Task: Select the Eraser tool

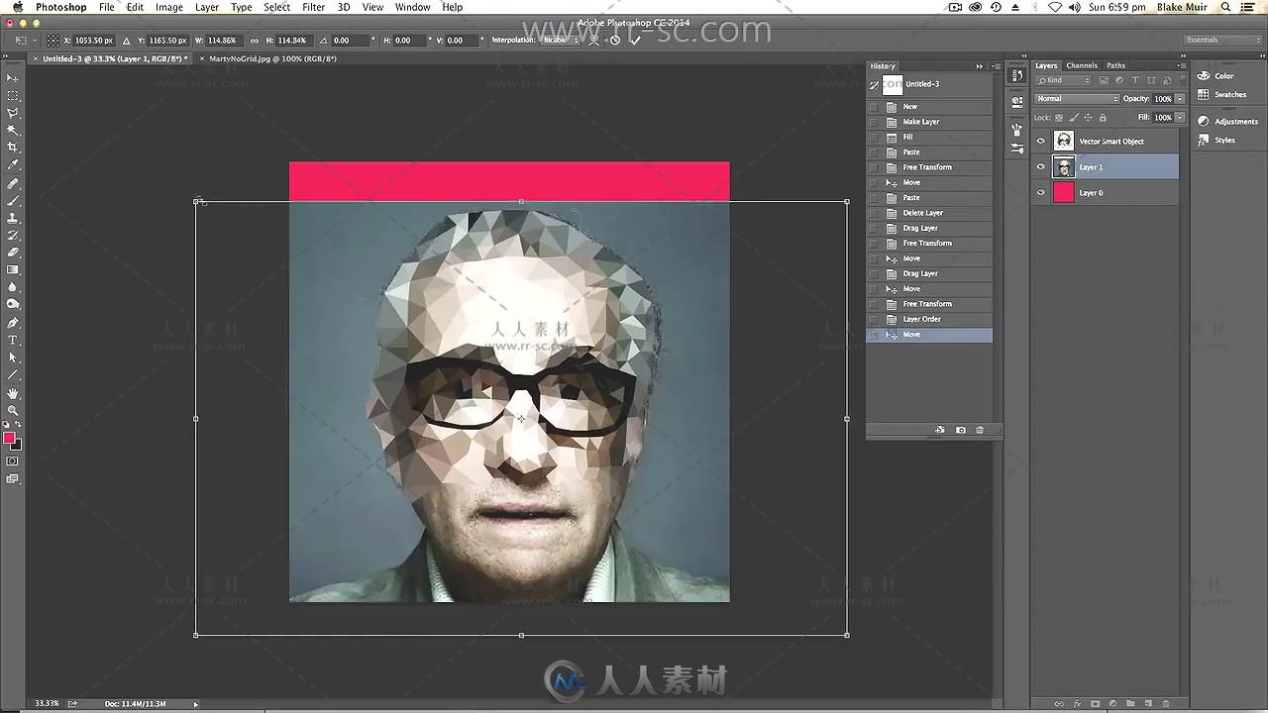Action: (x=13, y=253)
